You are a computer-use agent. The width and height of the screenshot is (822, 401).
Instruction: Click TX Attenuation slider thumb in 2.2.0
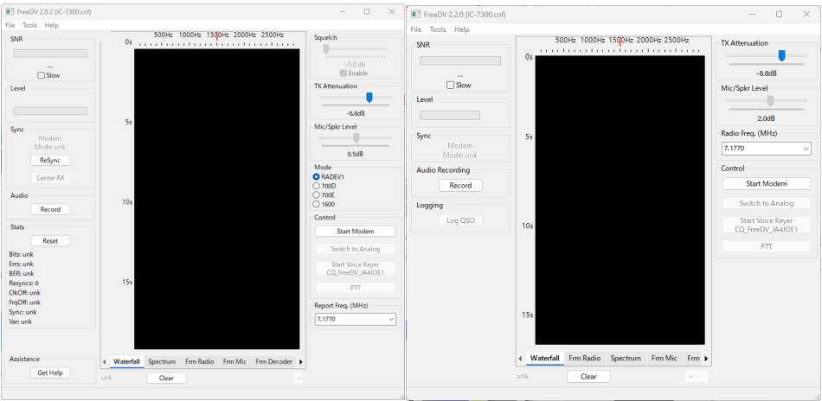pos(781,55)
